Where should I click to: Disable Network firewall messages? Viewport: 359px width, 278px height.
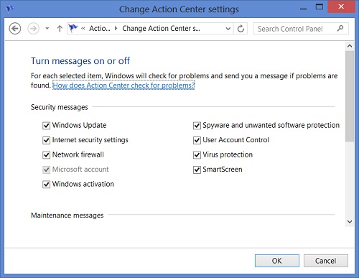[x=46, y=155]
